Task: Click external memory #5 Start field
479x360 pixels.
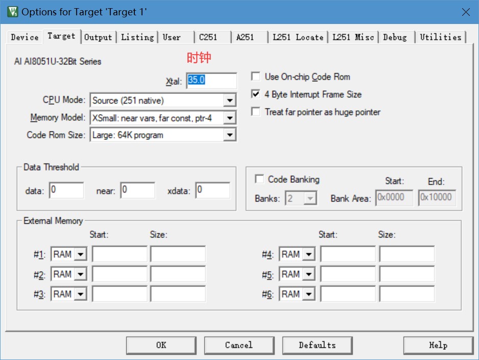Action: tap(348, 274)
